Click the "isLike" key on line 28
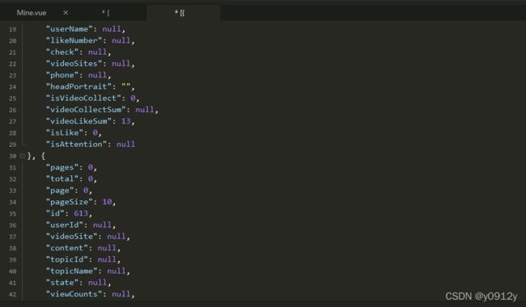 pyautogui.click(x=65, y=133)
